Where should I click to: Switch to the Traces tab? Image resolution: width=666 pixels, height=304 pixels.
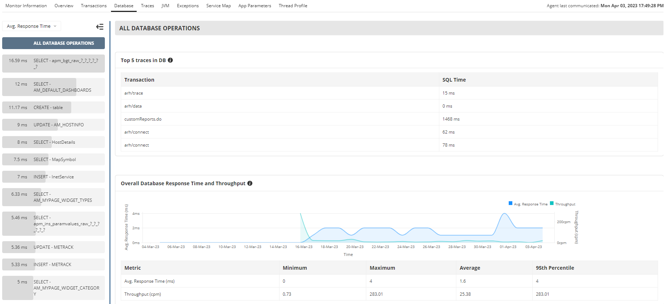[x=148, y=6]
